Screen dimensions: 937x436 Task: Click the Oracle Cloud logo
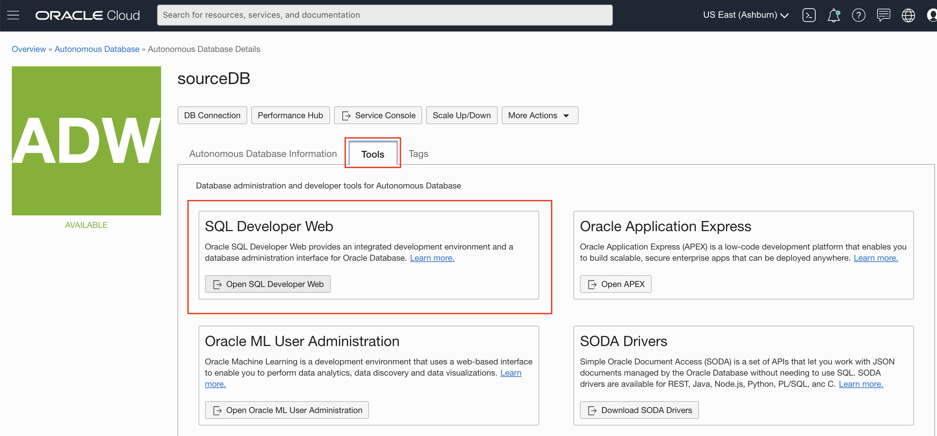click(x=87, y=15)
